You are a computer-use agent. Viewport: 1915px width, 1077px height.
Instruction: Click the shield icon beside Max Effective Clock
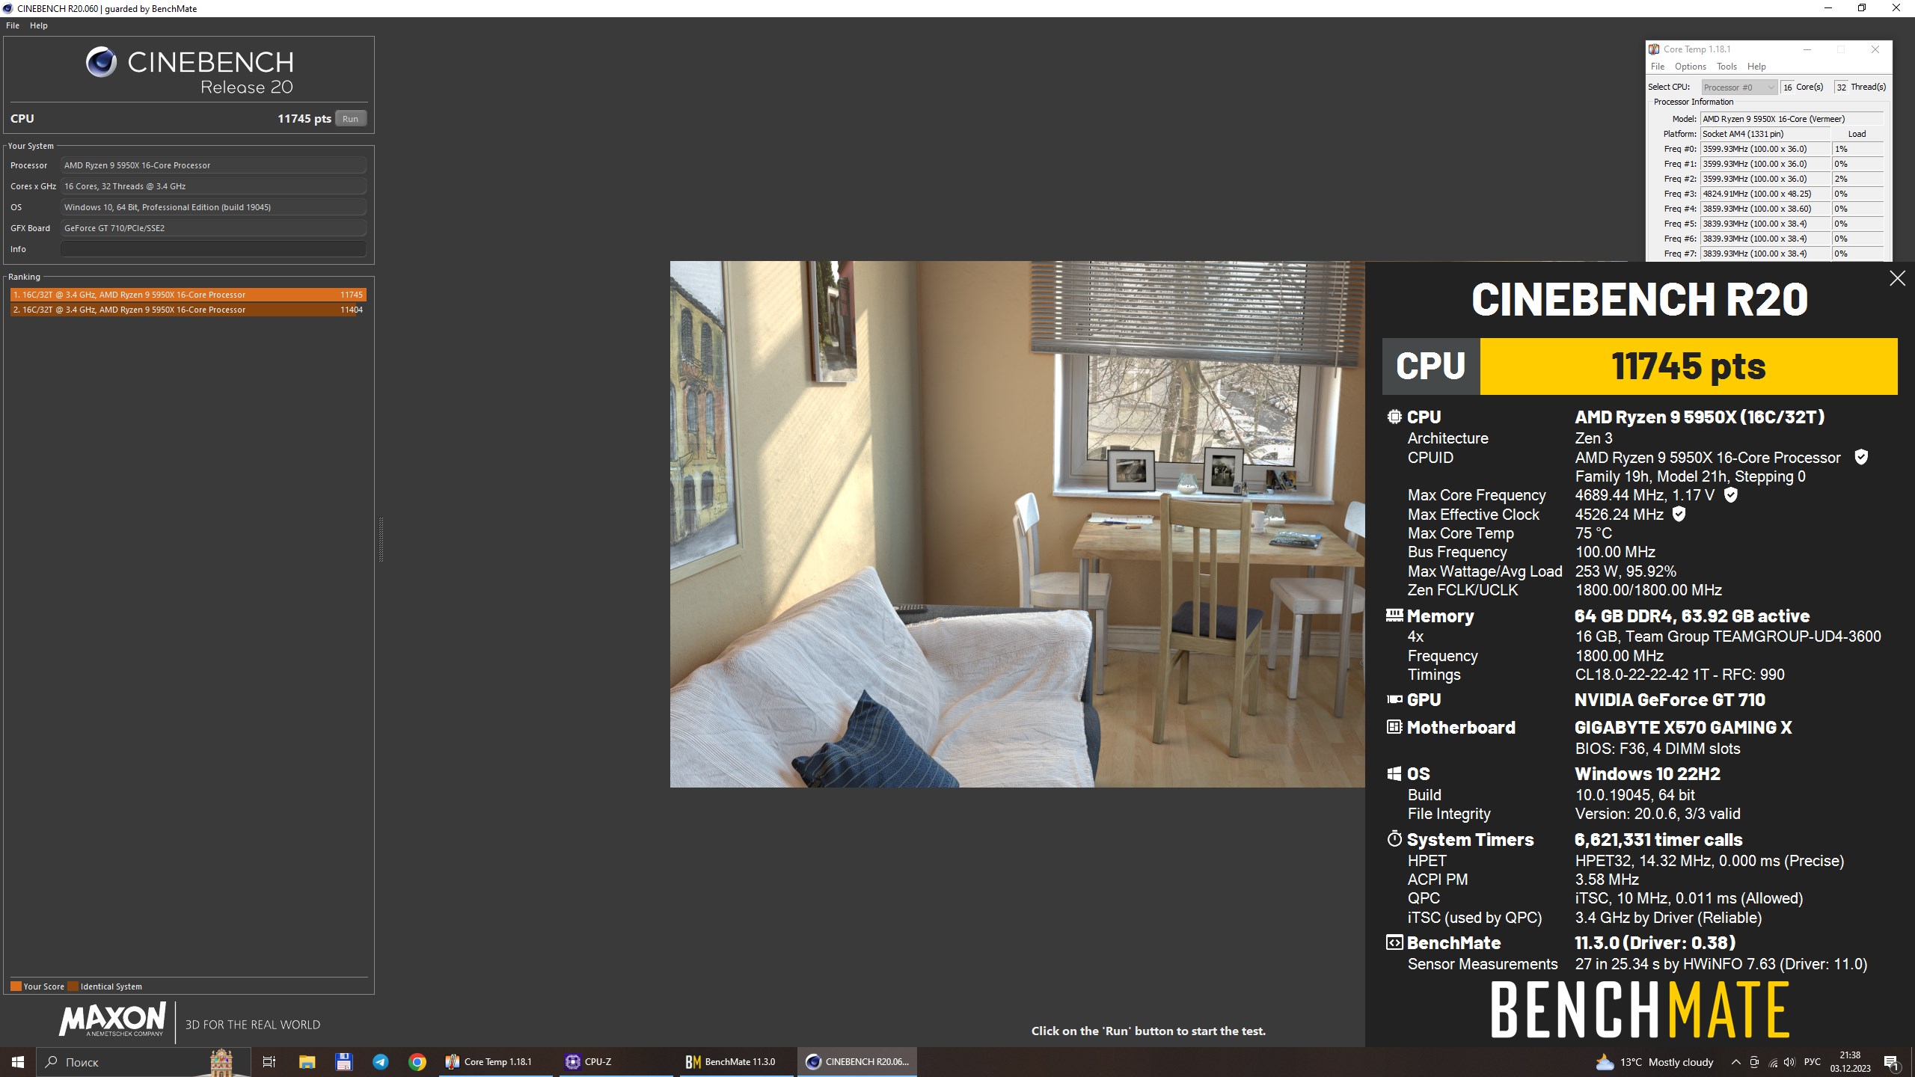1679,514
